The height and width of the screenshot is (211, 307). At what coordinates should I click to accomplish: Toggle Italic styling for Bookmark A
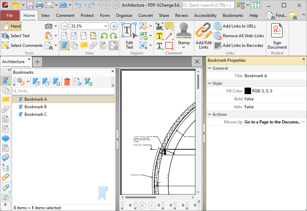point(249,106)
